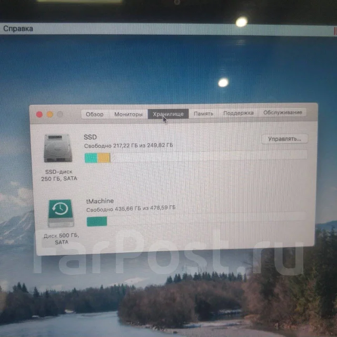Switch to the Память tab
This screenshot has height=337, width=337.
click(x=203, y=113)
